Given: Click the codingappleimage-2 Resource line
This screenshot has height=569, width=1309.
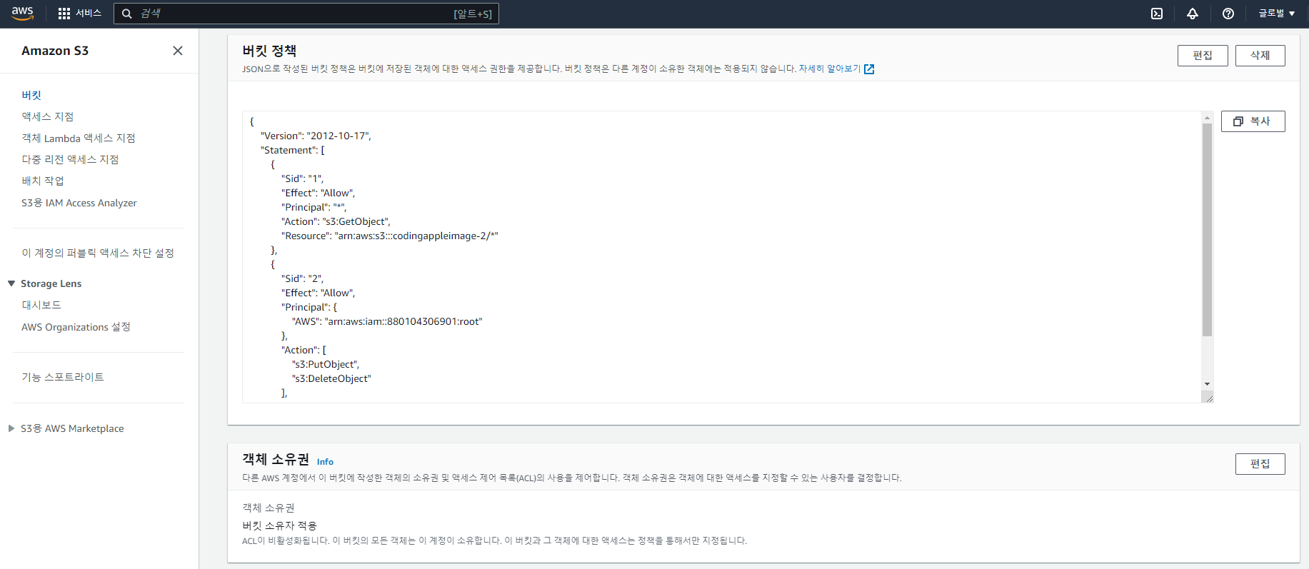Looking at the screenshot, I should [x=390, y=236].
